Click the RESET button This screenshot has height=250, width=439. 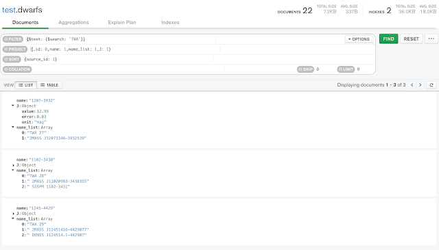[412, 38]
